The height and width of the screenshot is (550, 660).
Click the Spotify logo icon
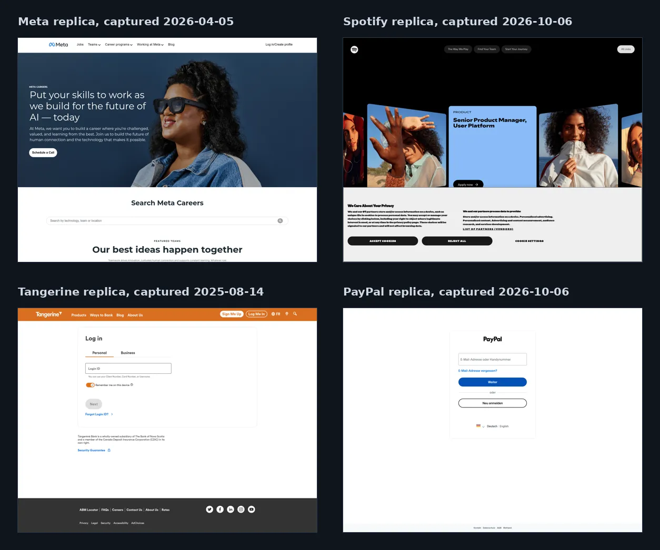click(354, 49)
